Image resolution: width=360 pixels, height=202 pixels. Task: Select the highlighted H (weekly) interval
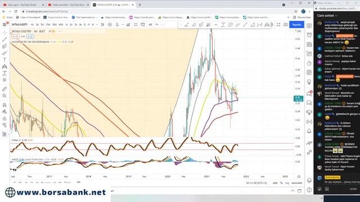point(89,25)
